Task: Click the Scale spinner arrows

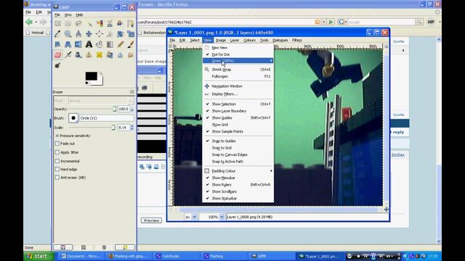Action: coord(132,128)
